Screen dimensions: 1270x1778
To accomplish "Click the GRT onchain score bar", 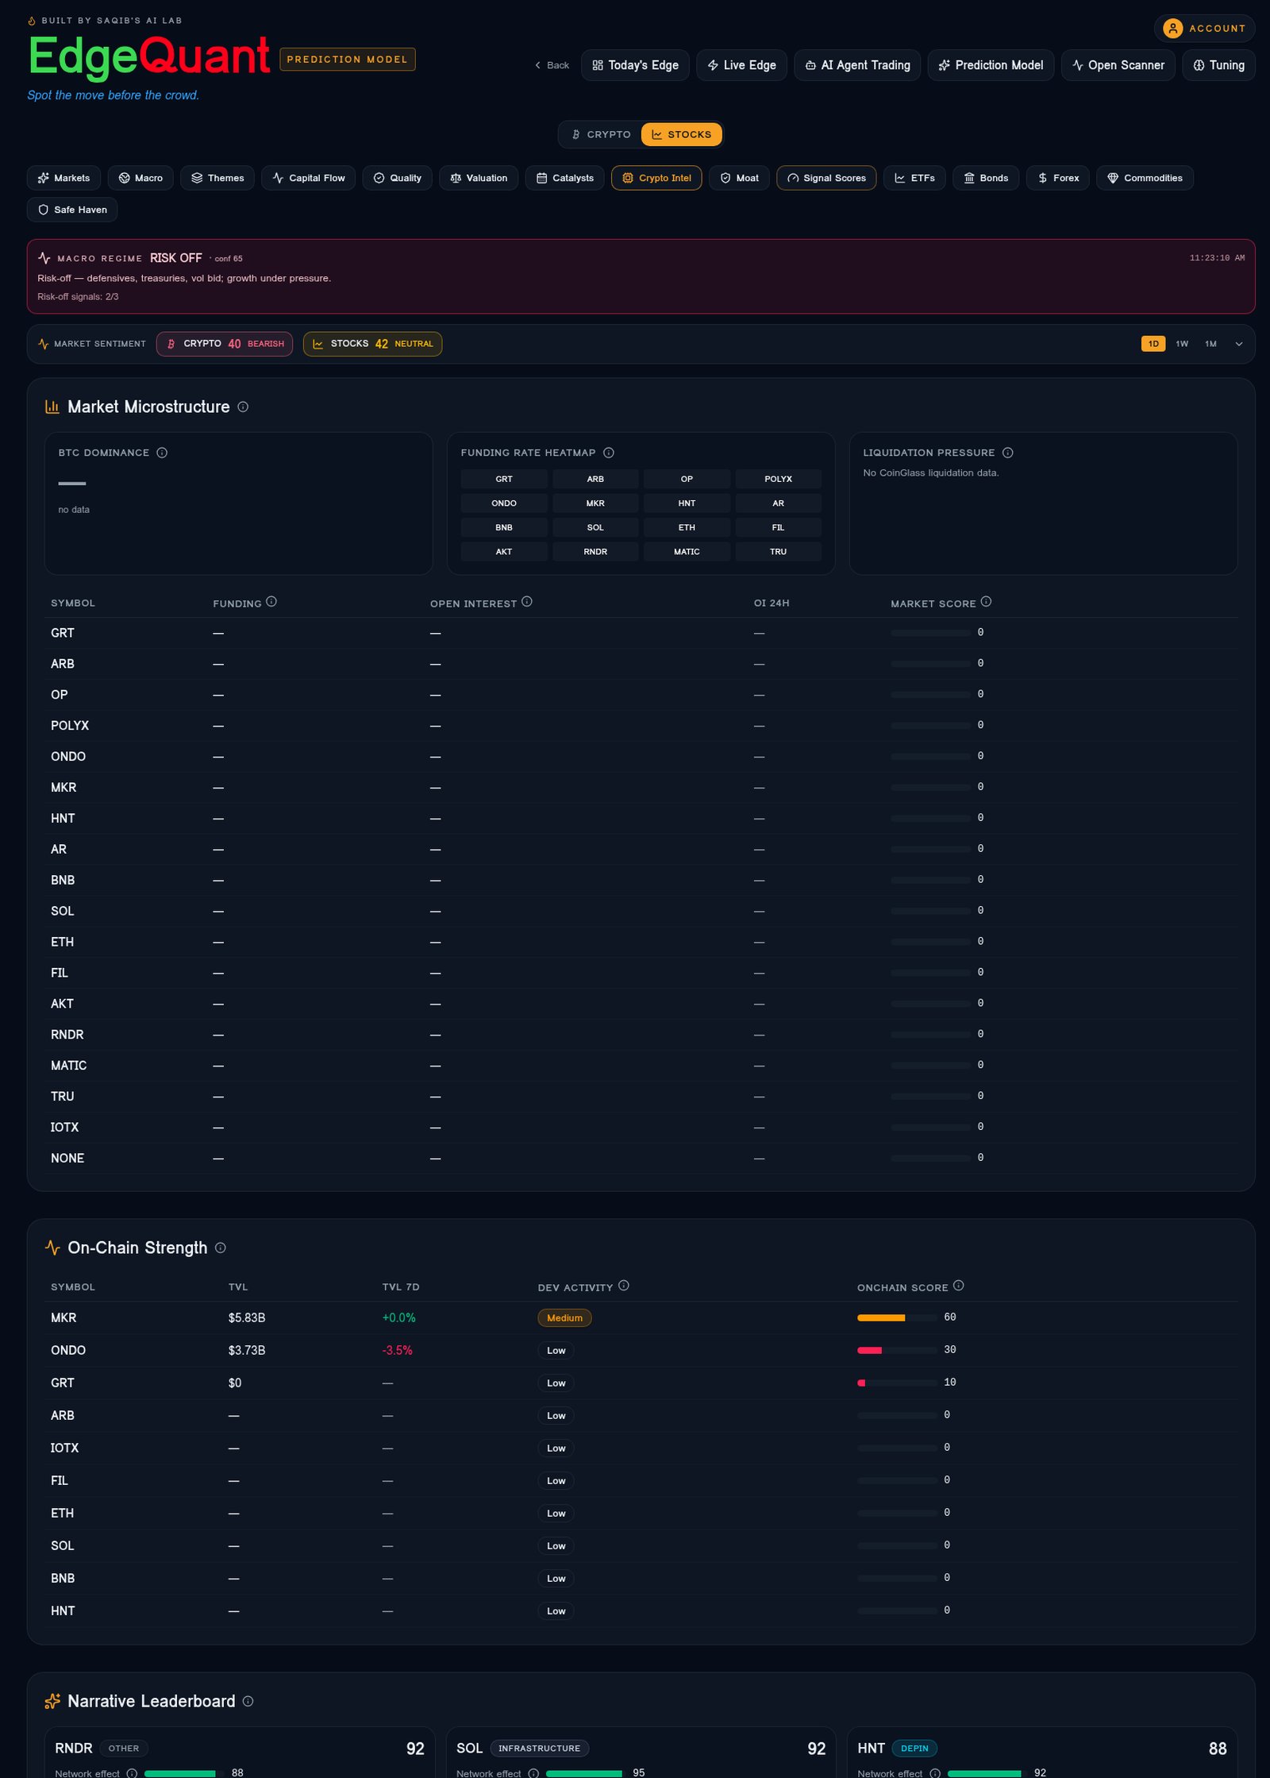I will point(897,1383).
